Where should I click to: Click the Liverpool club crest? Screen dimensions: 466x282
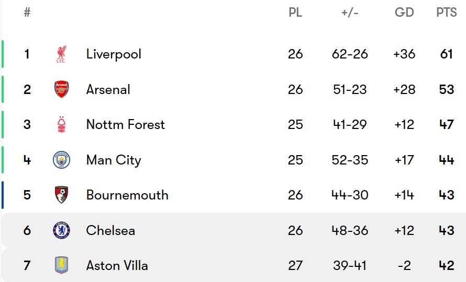point(61,54)
